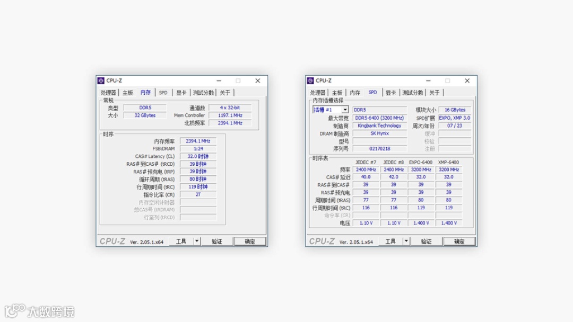This screenshot has width=573, height=322.
Task: Open 处理器 tab in right CPU-Z window
Action: 318,93
